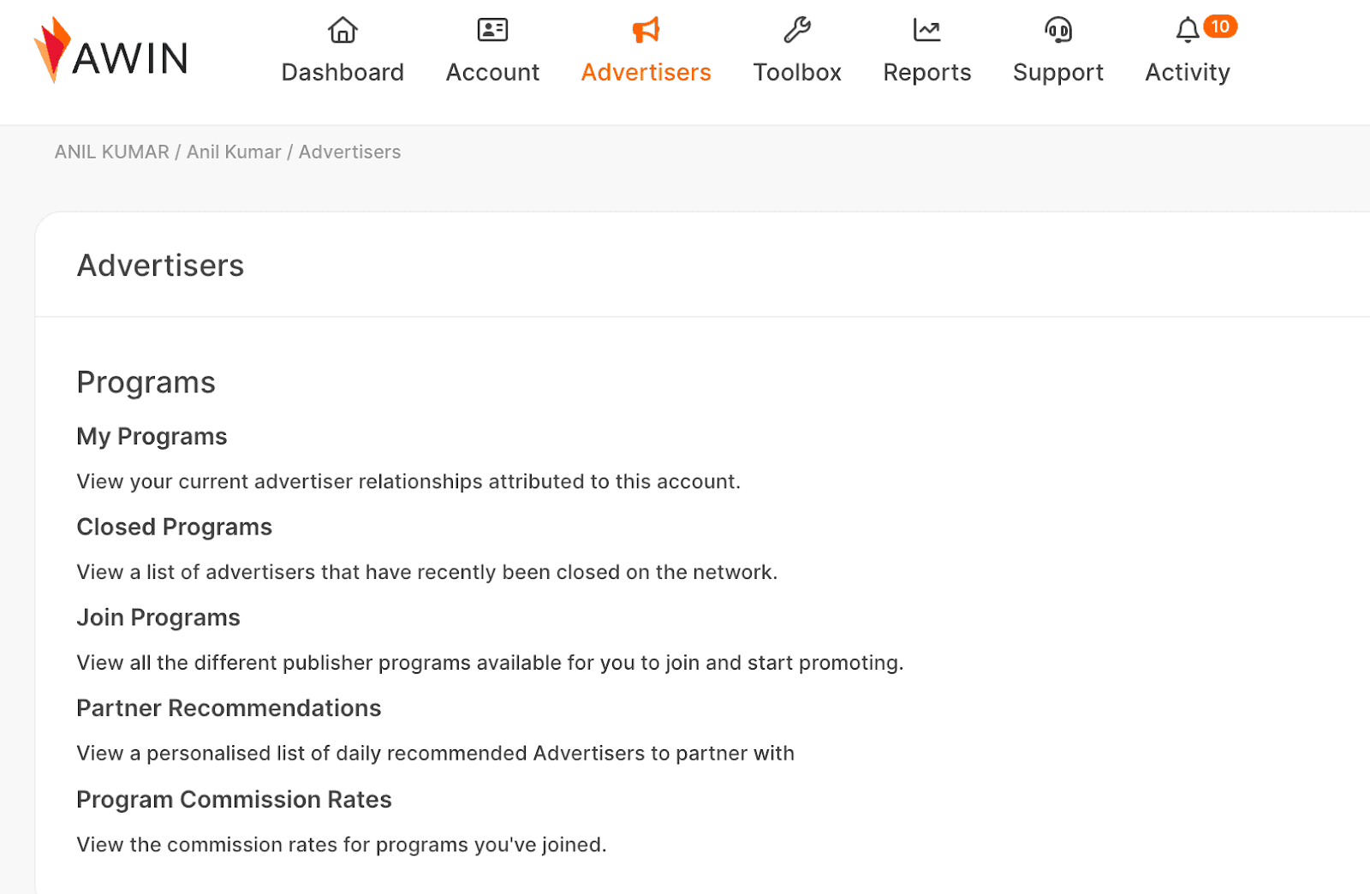Click the Support headset icon
Image resolution: width=1370 pixels, height=894 pixels.
point(1058,30)
